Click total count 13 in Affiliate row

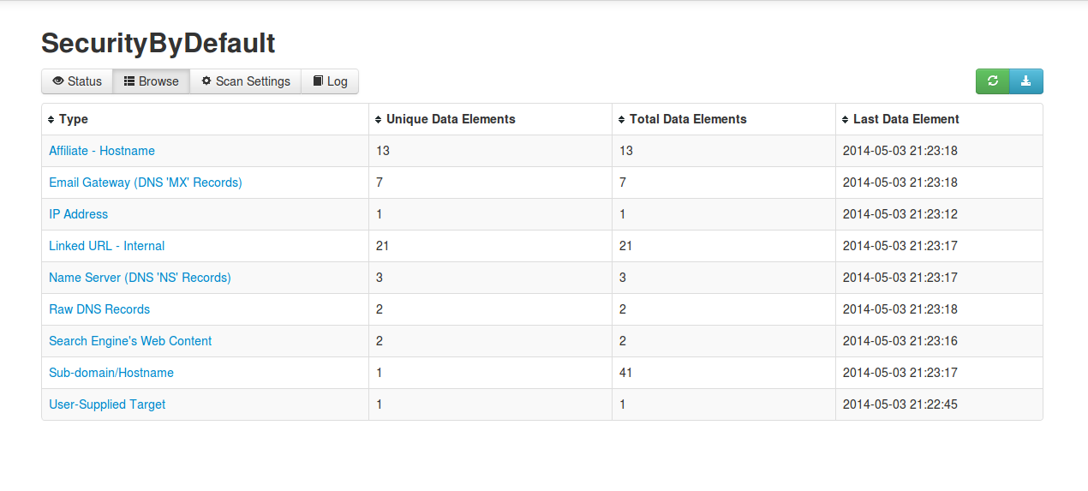(626, 151)
